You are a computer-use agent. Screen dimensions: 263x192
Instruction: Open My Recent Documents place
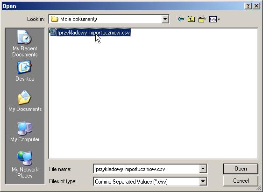[25, 43]
